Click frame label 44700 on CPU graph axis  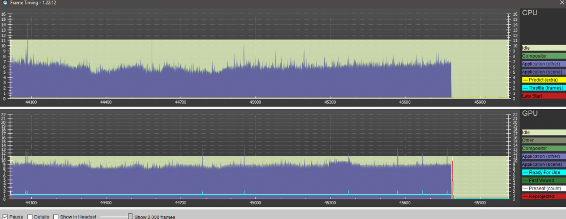tap(181, 102)
